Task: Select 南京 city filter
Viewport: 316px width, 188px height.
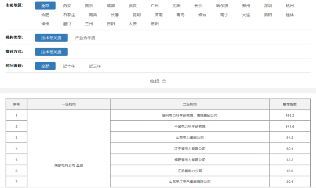Action: tap(89, 6)
